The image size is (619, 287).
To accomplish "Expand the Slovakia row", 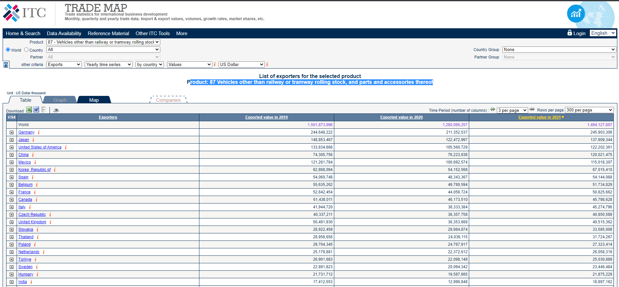I will 11,229.
